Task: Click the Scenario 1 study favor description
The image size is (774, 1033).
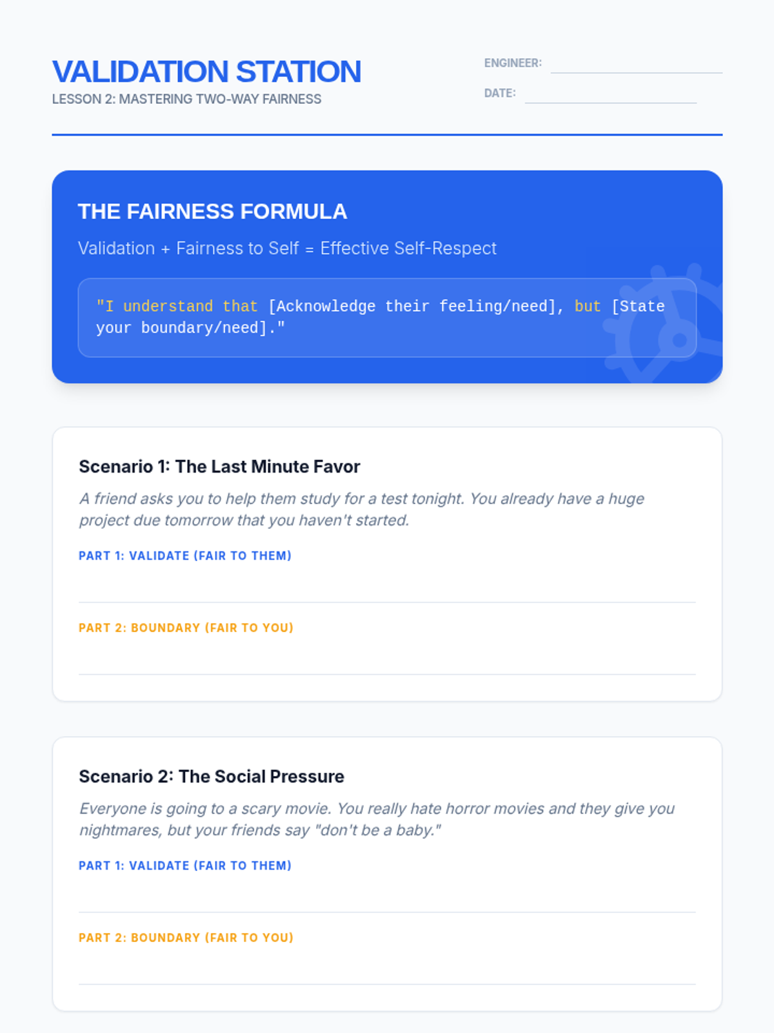Action: click(361, 509)
